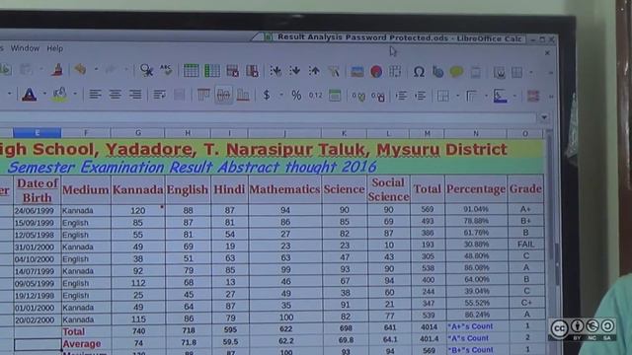Toggle Merge and Center Cells
The height and width of the screenshot is (355, 632).
point(180,95)
